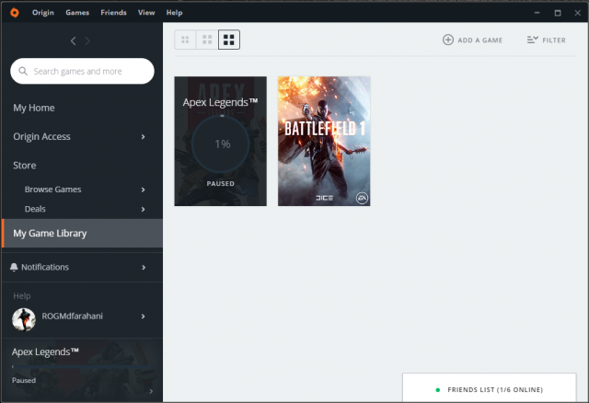Click the ROGMdfarahani profile avatar

click(24, 318)
